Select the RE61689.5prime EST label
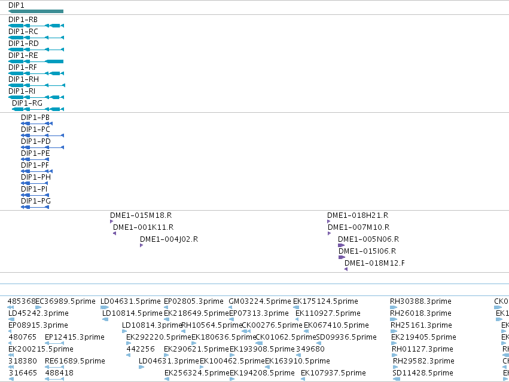Viewport: 509px width, 382px height. pyautogui.click(x=75, y=361)
